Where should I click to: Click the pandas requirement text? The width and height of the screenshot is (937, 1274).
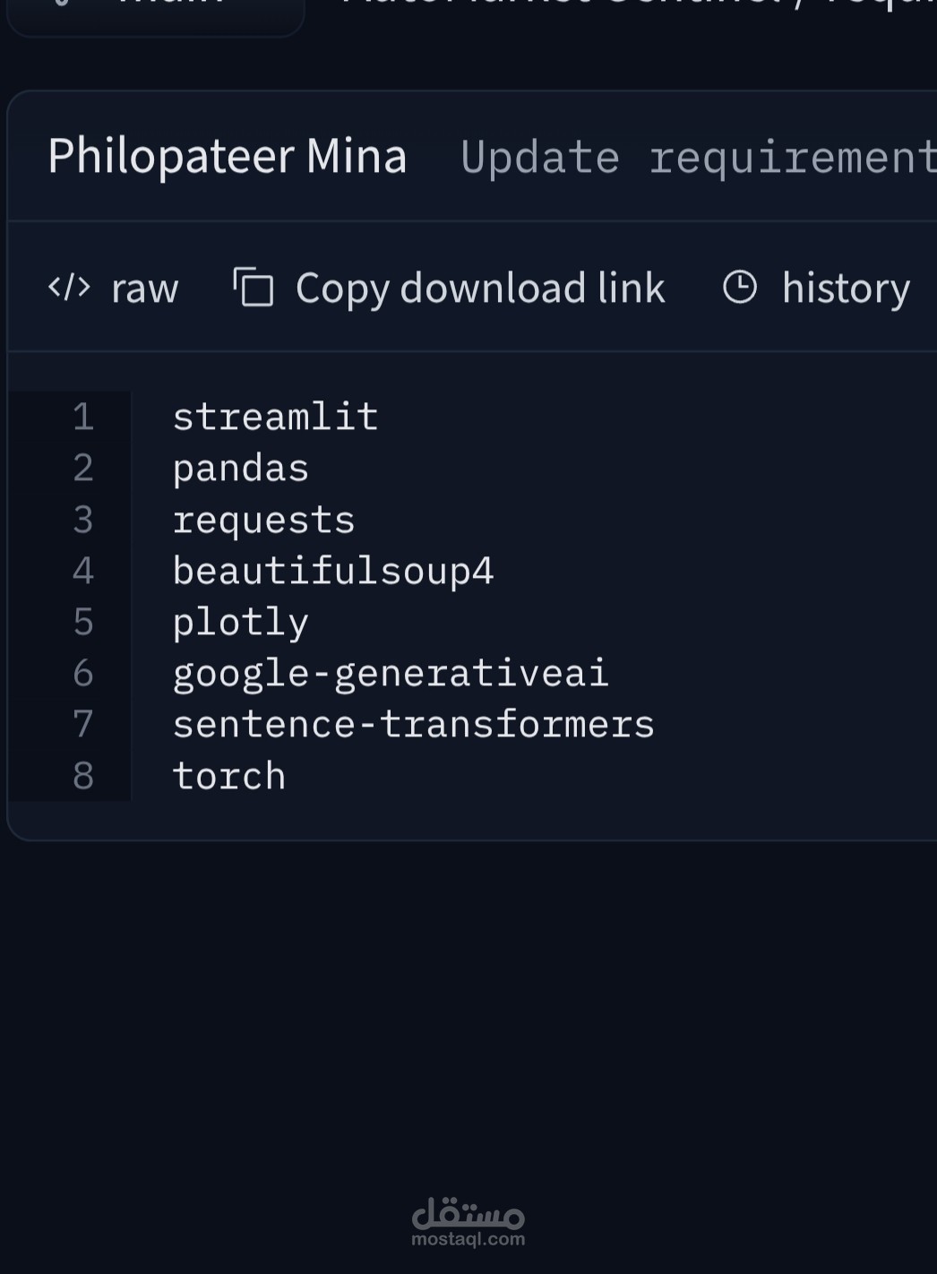point(240,469)
